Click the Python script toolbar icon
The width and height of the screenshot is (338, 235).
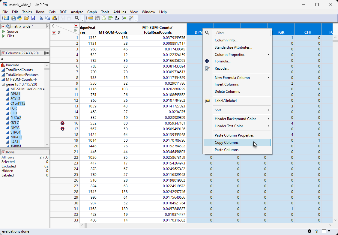(19, 18)
